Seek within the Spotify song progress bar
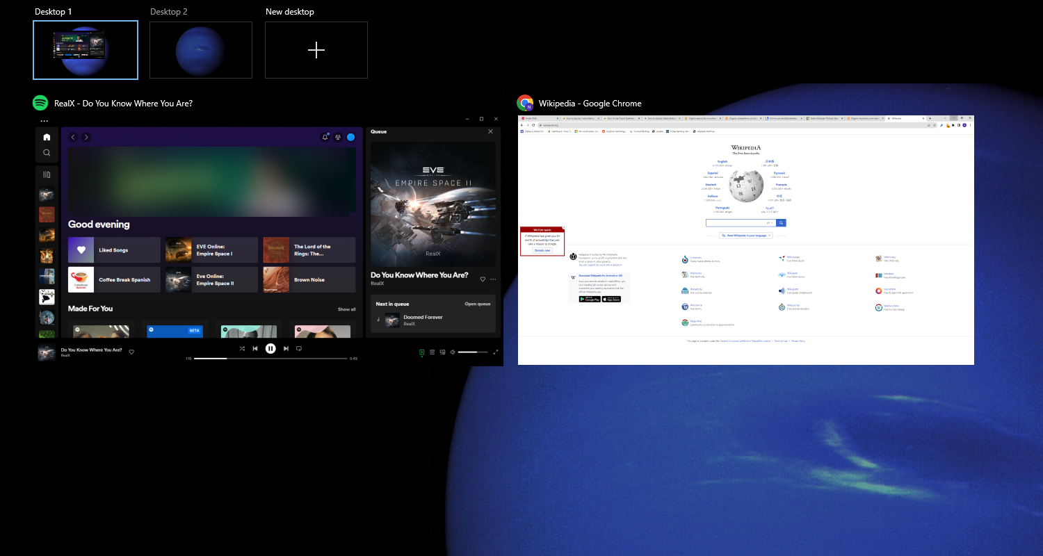1043x556 pixels. pyautogui.click(x=270, y=359)
